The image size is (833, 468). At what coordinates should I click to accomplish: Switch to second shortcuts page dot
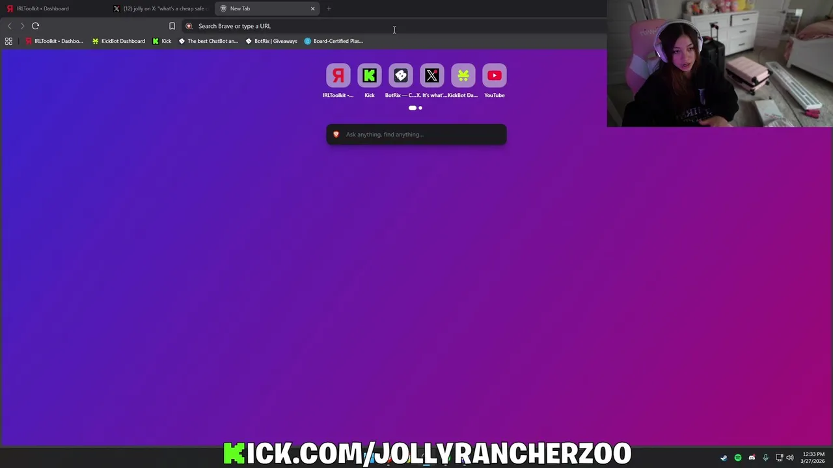click(420, 108)
